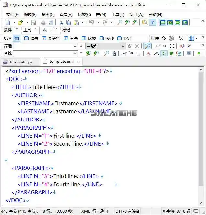Click into the 筛选 filter input field

43,46
